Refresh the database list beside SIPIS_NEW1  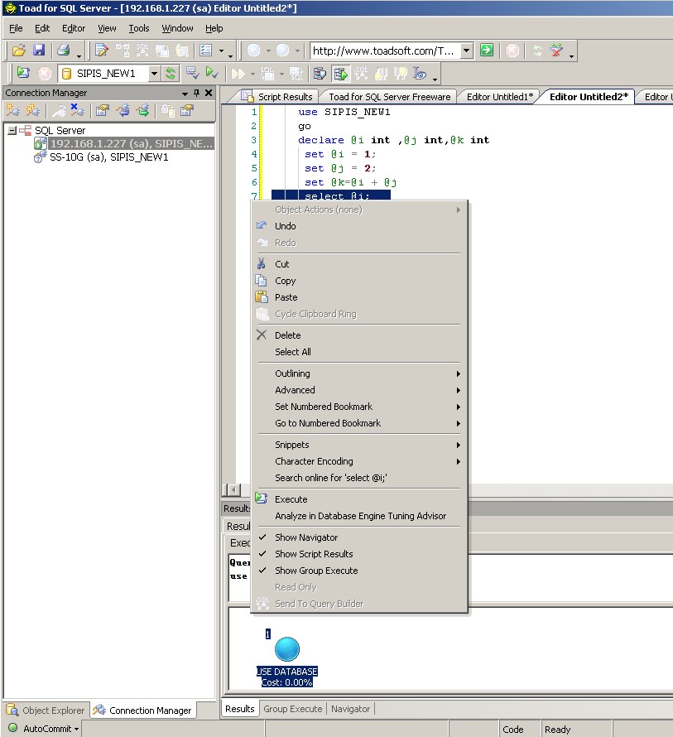tap(171, 74)
